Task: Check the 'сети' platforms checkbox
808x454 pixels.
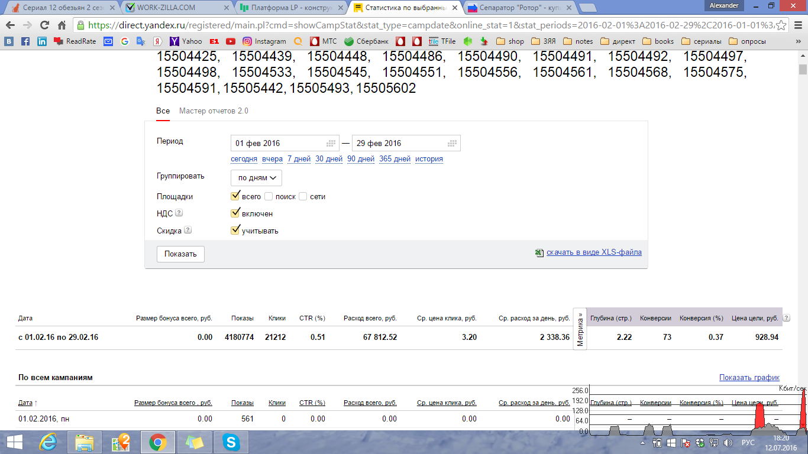Action: [x=303, y=196]
